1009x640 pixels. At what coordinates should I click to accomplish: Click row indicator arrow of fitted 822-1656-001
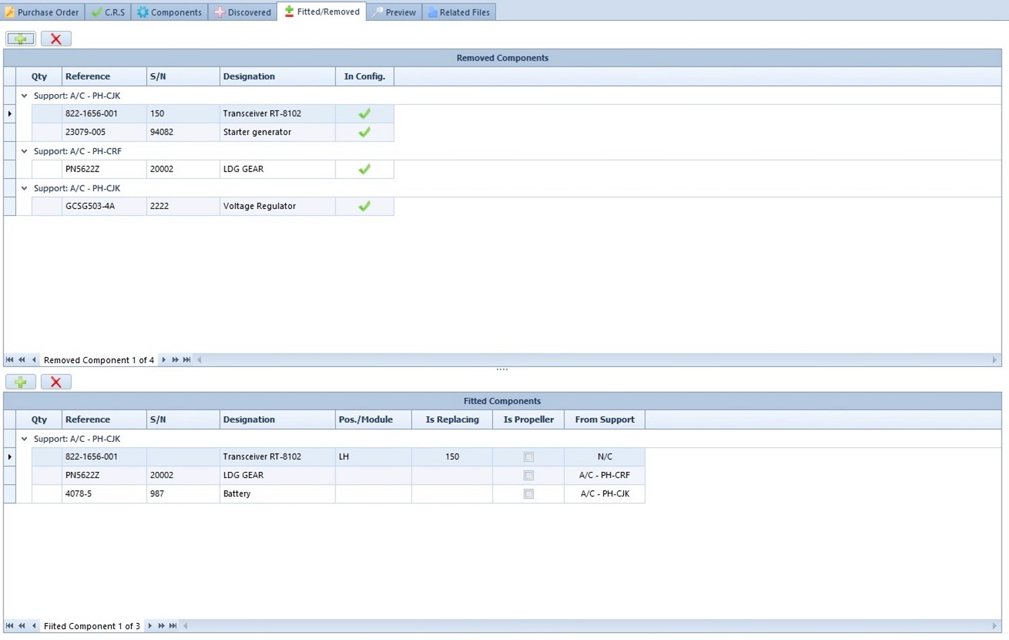click(x=9, y=457)
